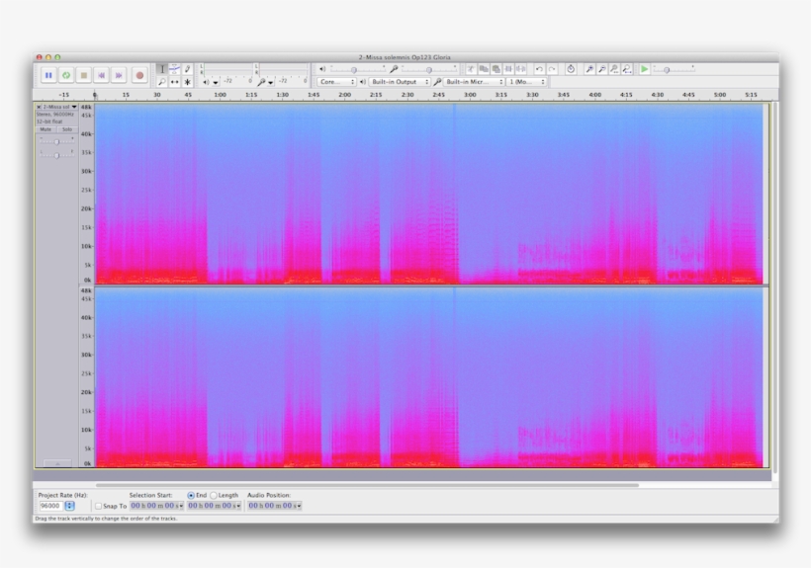
Task: Click the Fit Selection zoom icon
Action: [614, 69]
